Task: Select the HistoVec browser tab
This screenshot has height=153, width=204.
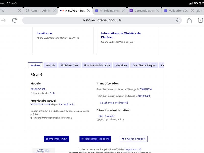Action: [x=75, y=11]
